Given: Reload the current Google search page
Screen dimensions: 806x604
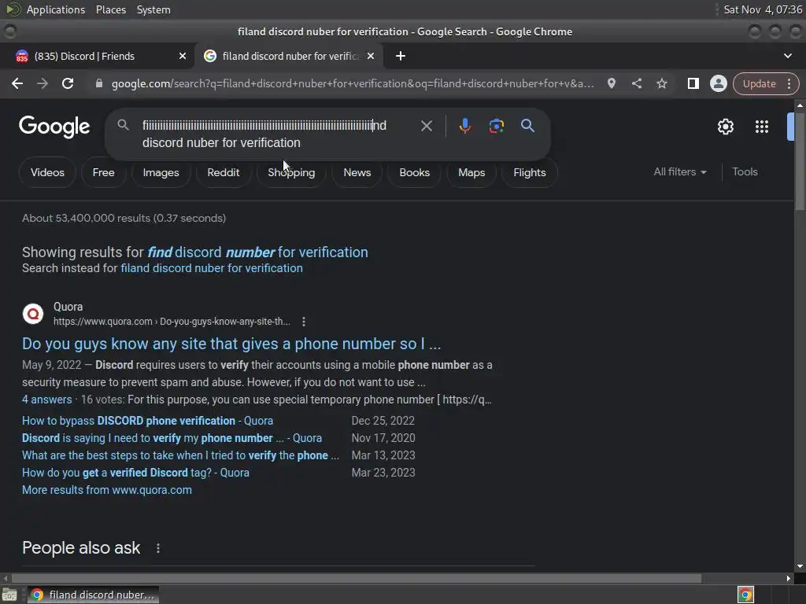Looking at the screenshot, I should 68,83.
